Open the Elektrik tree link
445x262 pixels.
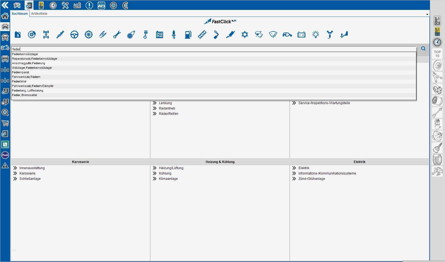(x=304, y=168)
